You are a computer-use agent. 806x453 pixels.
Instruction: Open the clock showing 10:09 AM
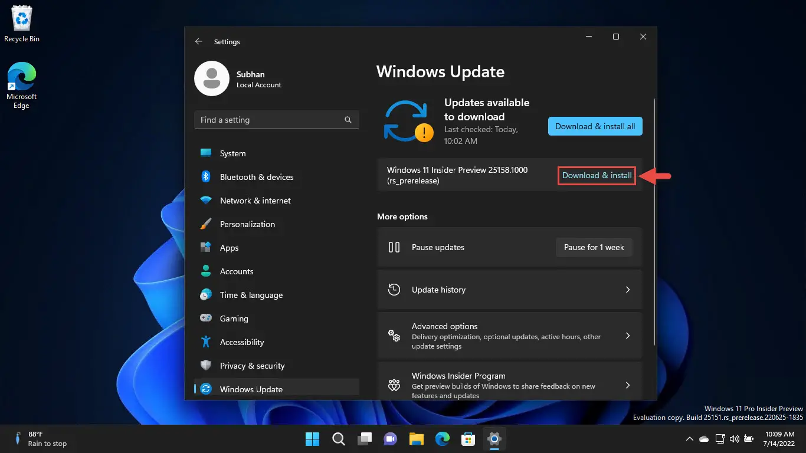tap(779, 439)
